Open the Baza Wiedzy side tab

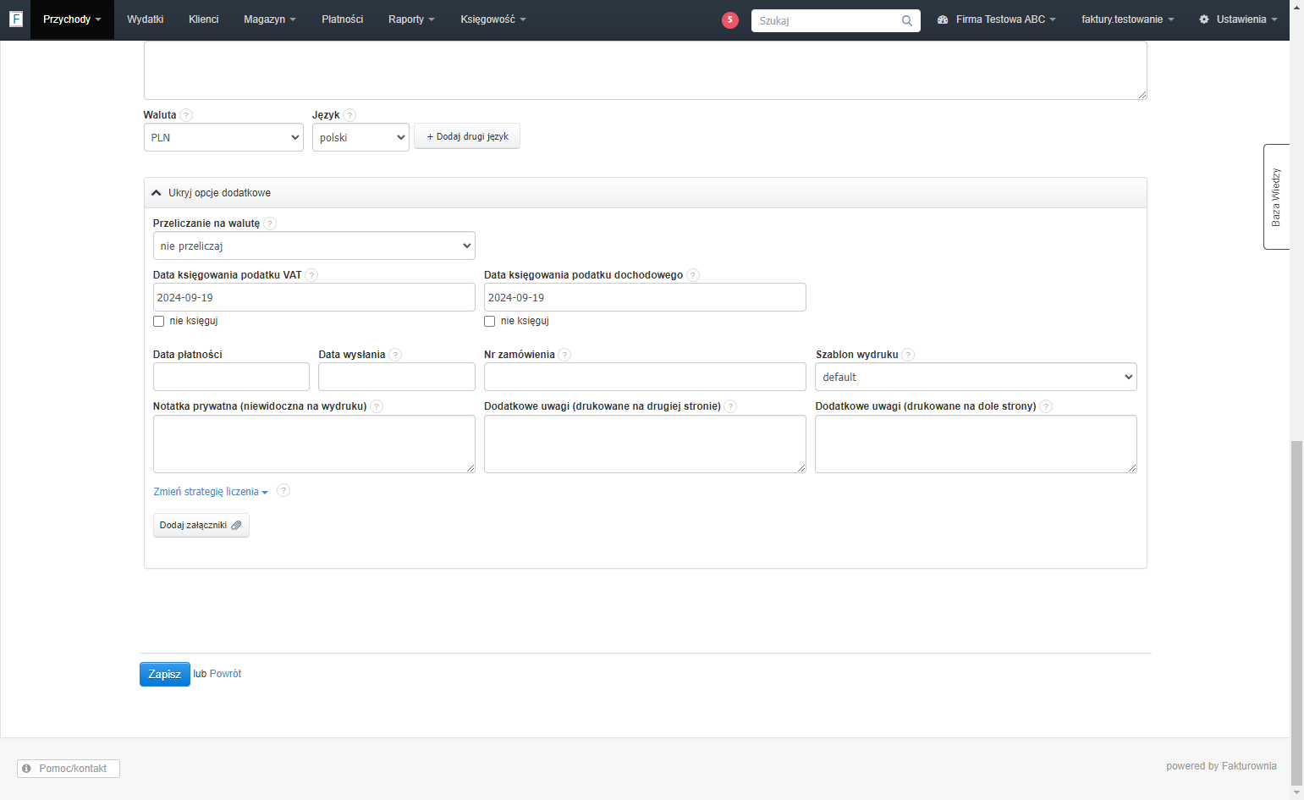click(x=1276, y=197)
